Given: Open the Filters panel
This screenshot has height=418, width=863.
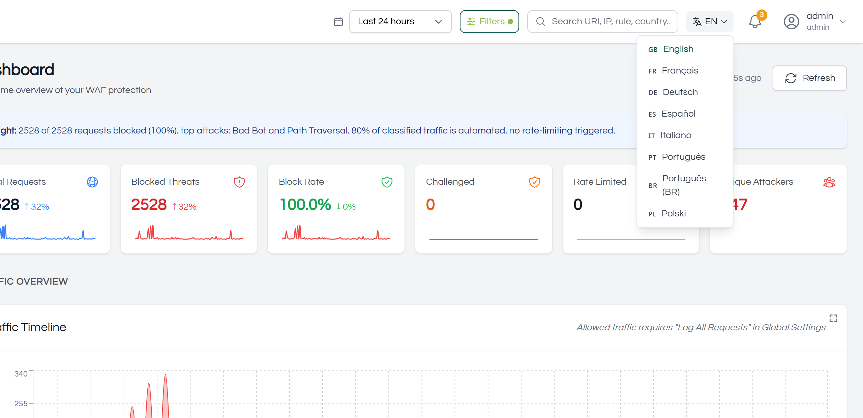Looking at the screenshot, I should pyautogui.click(x=489, y=22).
